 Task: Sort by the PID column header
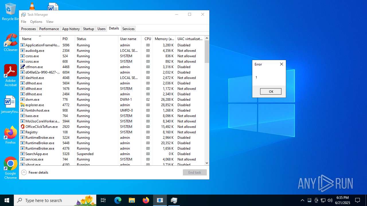[68, 39]
